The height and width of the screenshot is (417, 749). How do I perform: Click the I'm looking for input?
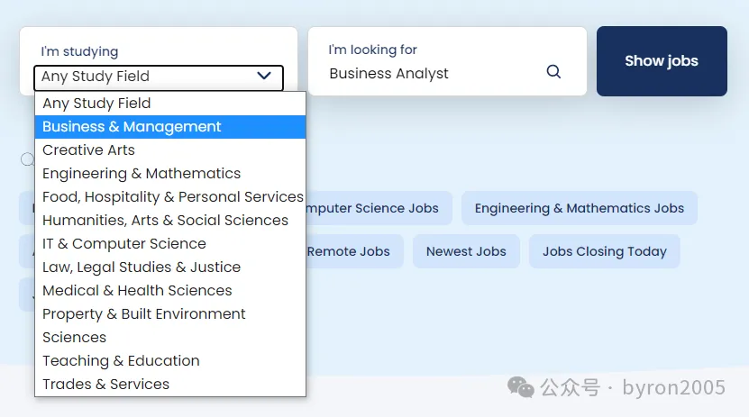coord(433,74)
